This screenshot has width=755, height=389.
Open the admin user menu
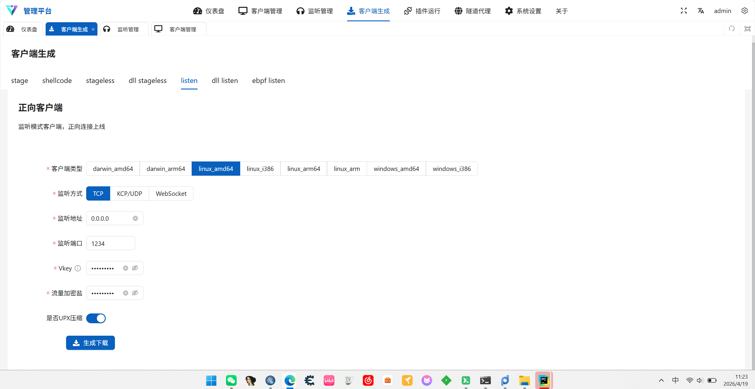(x=722, y=11)
